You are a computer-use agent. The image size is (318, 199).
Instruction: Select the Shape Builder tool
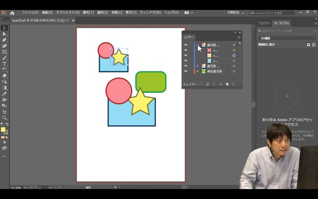pos(4,82)
